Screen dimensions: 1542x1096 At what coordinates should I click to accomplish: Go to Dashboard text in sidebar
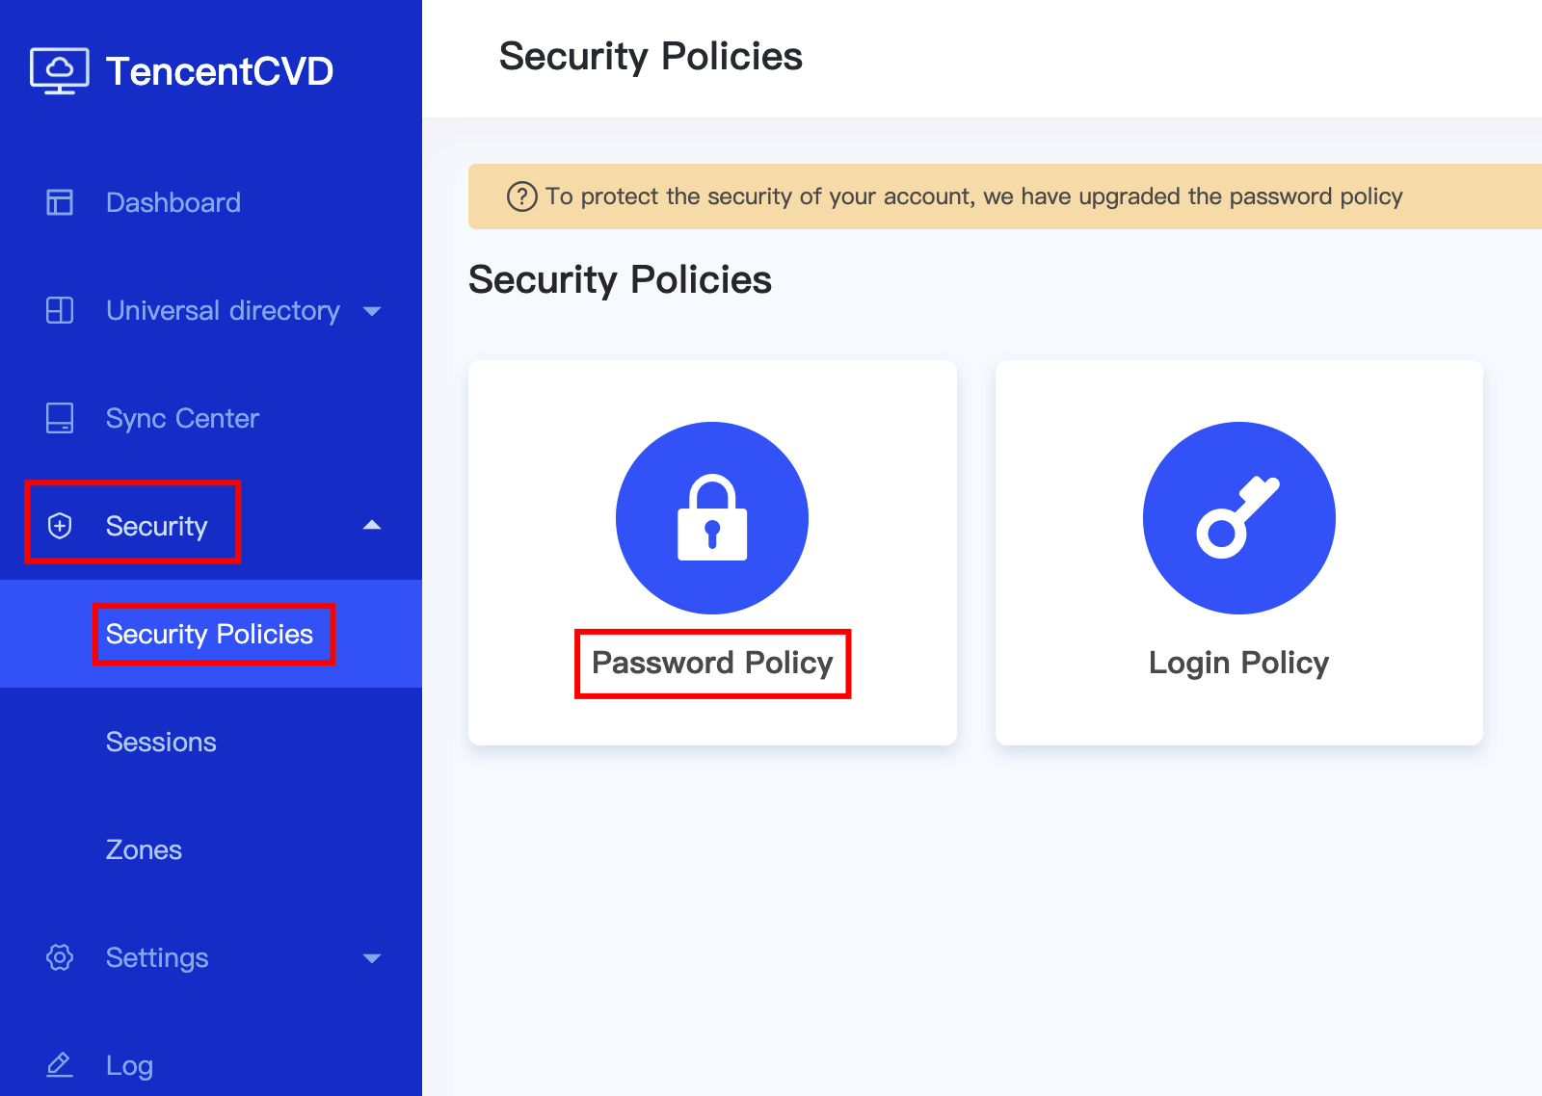coord(173,202)
